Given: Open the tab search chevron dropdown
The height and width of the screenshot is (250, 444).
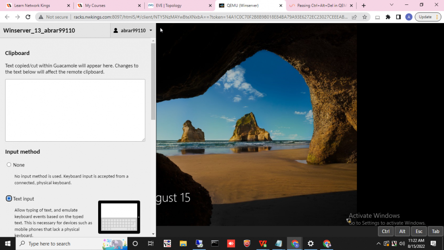Looking at the screenshot, I should click(x=392, y=5).
